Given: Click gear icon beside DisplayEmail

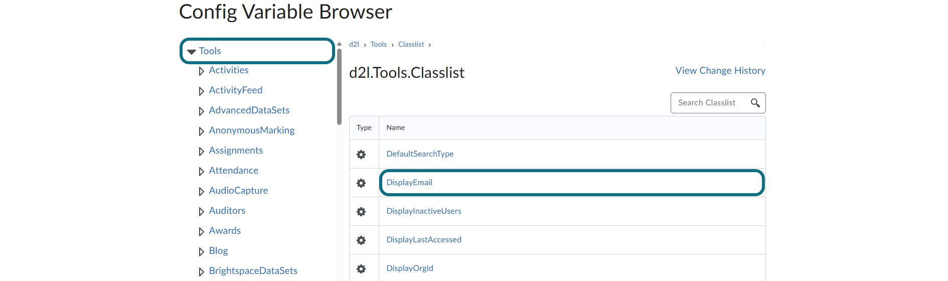Looking at the screenshot, I should tap(361, 183).
